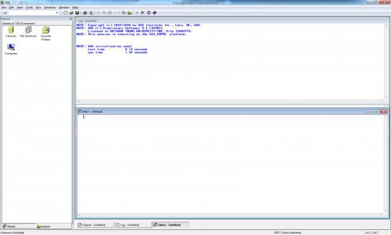Expand the command box dropdown arrow

[57, 12]
